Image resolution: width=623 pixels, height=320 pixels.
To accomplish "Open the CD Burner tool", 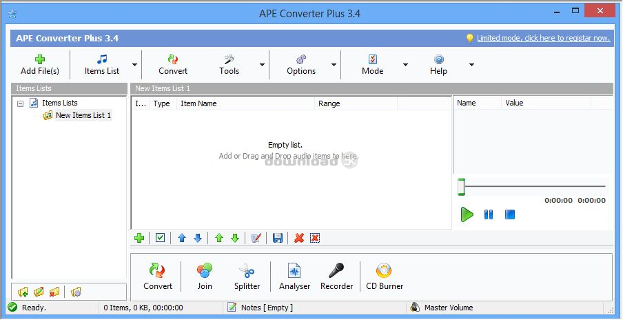I will pos(385,277).
